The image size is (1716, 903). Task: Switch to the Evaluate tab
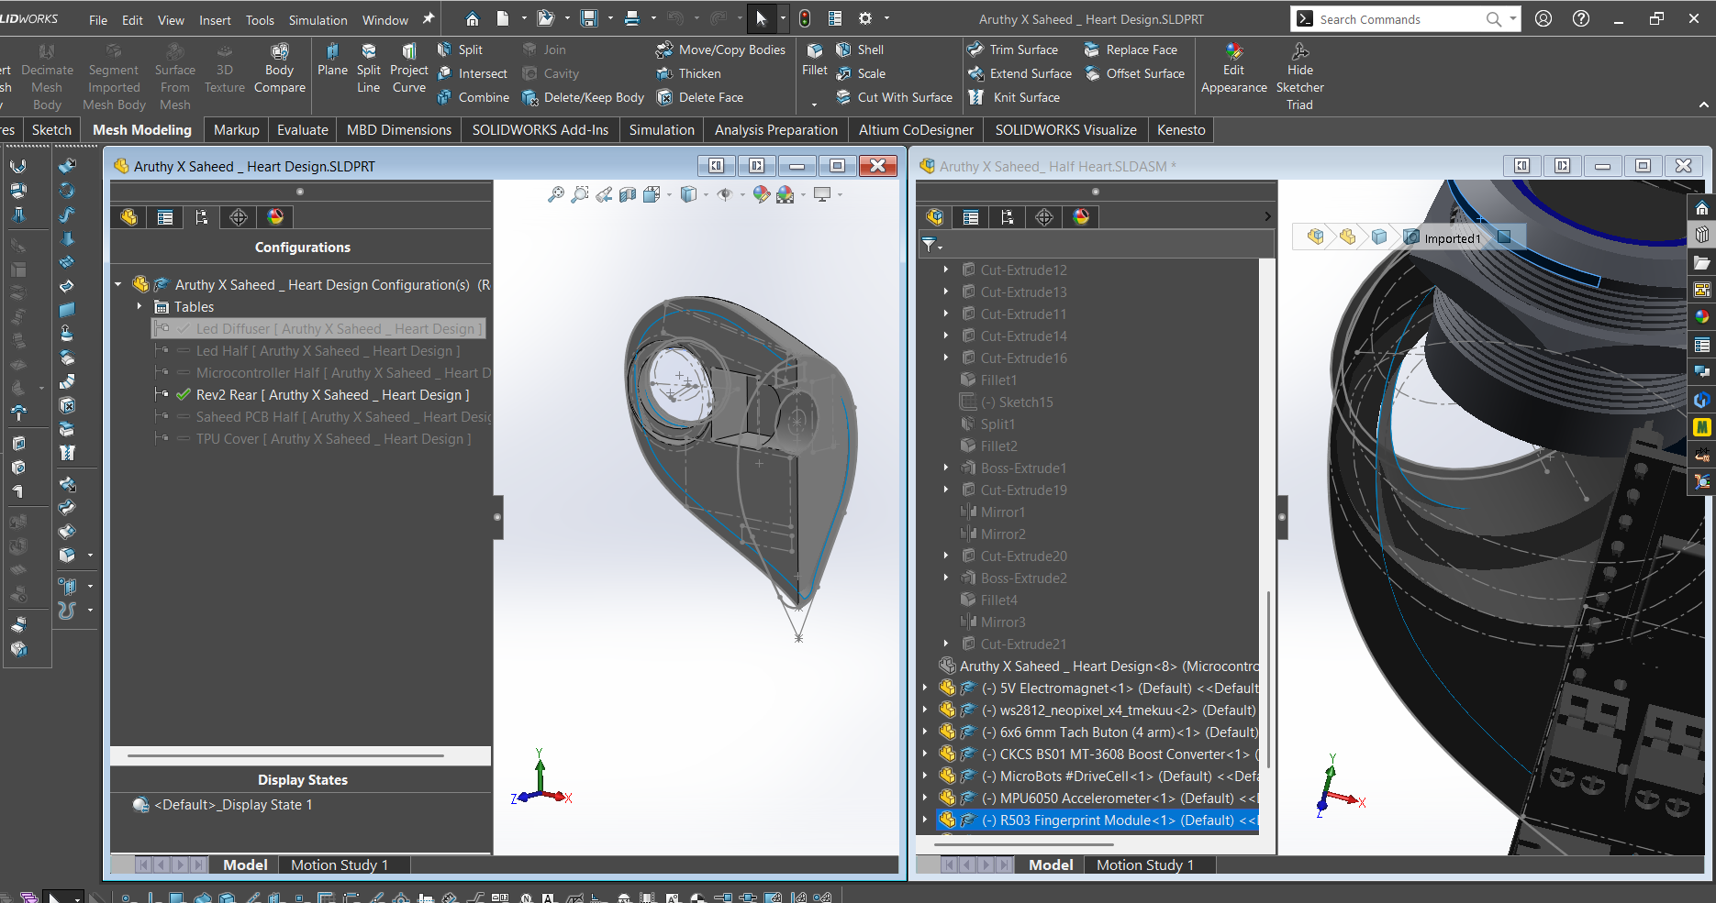tap(302, 130)
